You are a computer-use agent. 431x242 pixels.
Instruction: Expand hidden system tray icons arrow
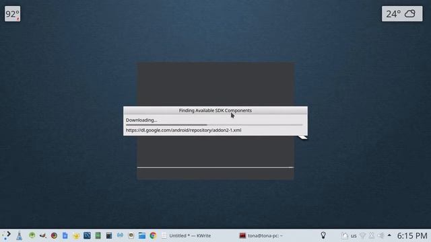coord(389,235)
